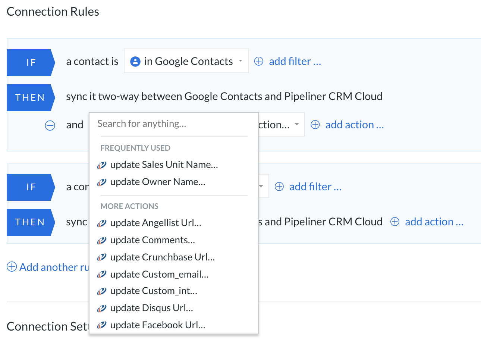481x344 pixels.
Task: Click the plus icon beside 'Add another ru…'
Action: click(12, 267)
